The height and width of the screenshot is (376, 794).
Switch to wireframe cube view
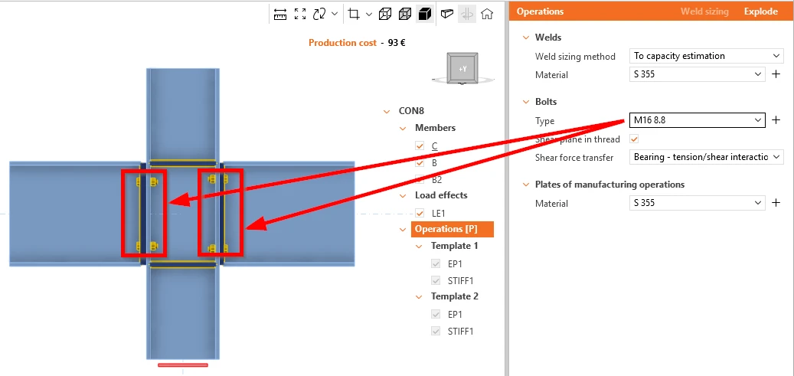pos(385,15)
